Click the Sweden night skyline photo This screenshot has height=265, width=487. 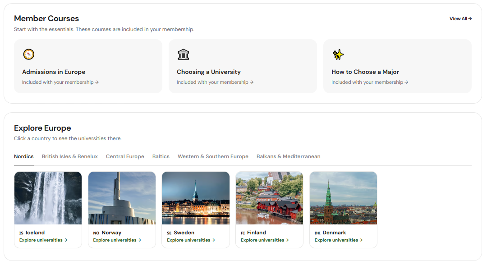[x=196, y=198]
